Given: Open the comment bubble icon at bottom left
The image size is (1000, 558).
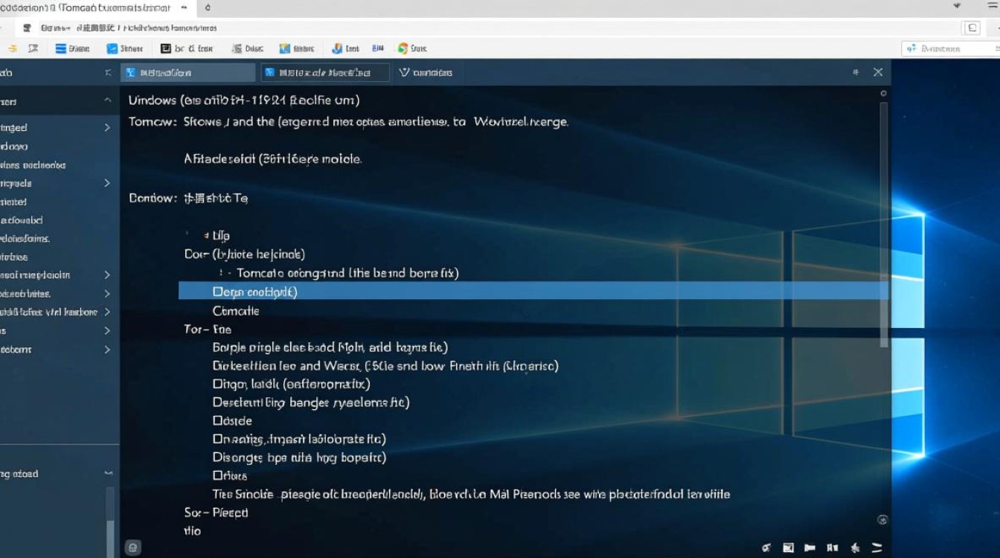Looking at the screenshot, I should 132,547.
